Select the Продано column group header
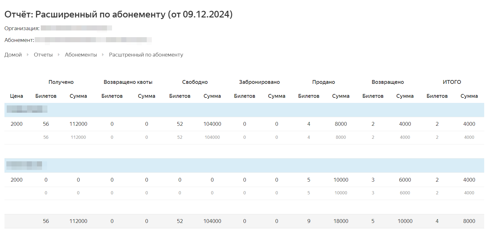 pos(323,82)
